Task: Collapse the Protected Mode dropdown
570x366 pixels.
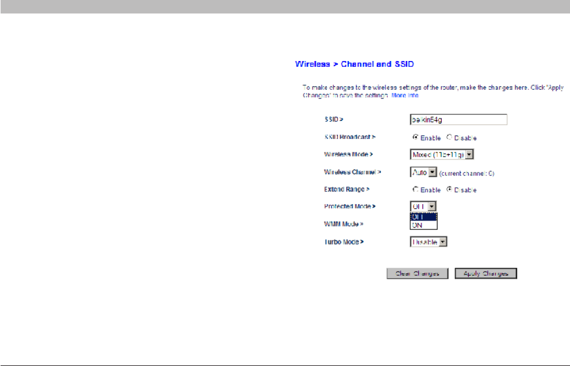Action: tap(423, 206)
